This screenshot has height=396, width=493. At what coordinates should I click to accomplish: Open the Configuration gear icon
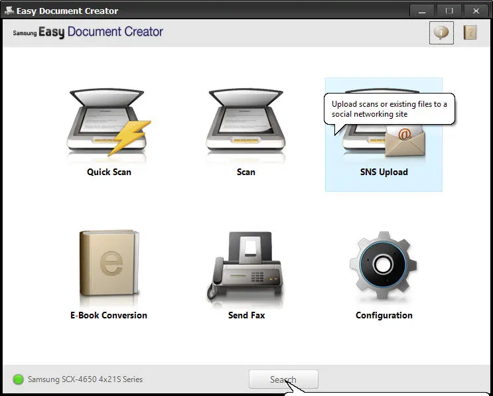(384, 265)
